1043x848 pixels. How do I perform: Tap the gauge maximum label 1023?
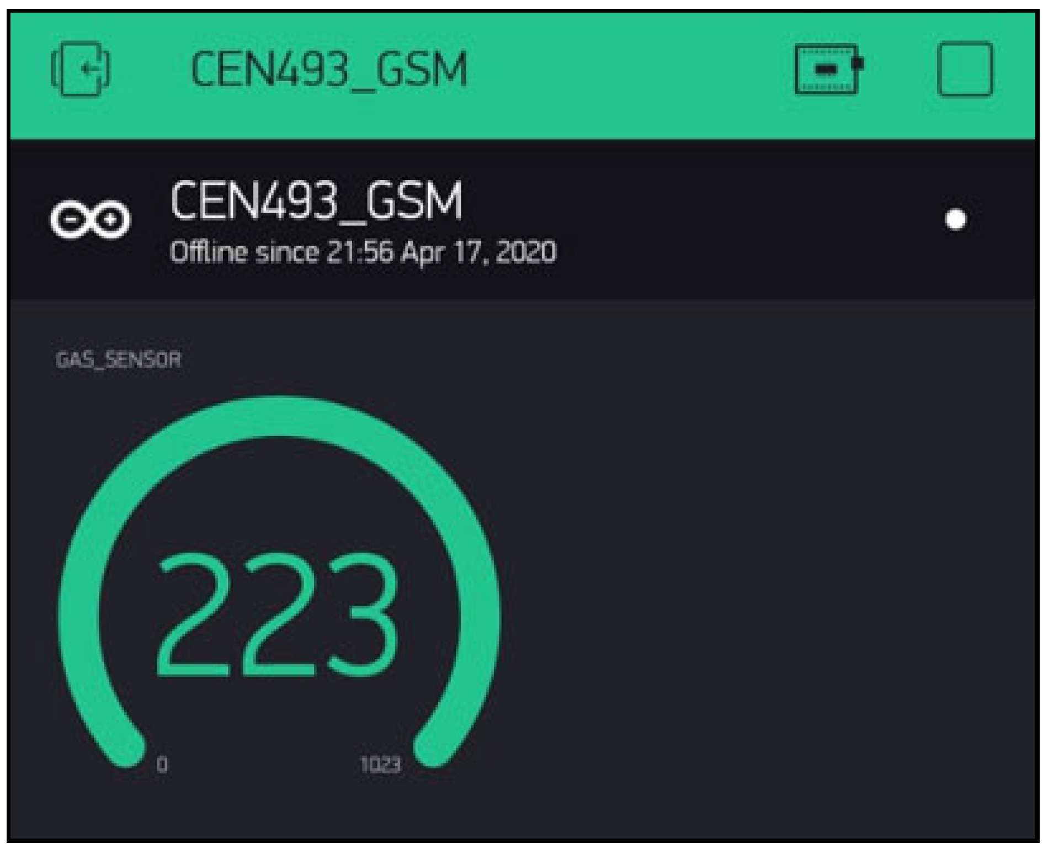pyautogui.click(x=380, y=765)
